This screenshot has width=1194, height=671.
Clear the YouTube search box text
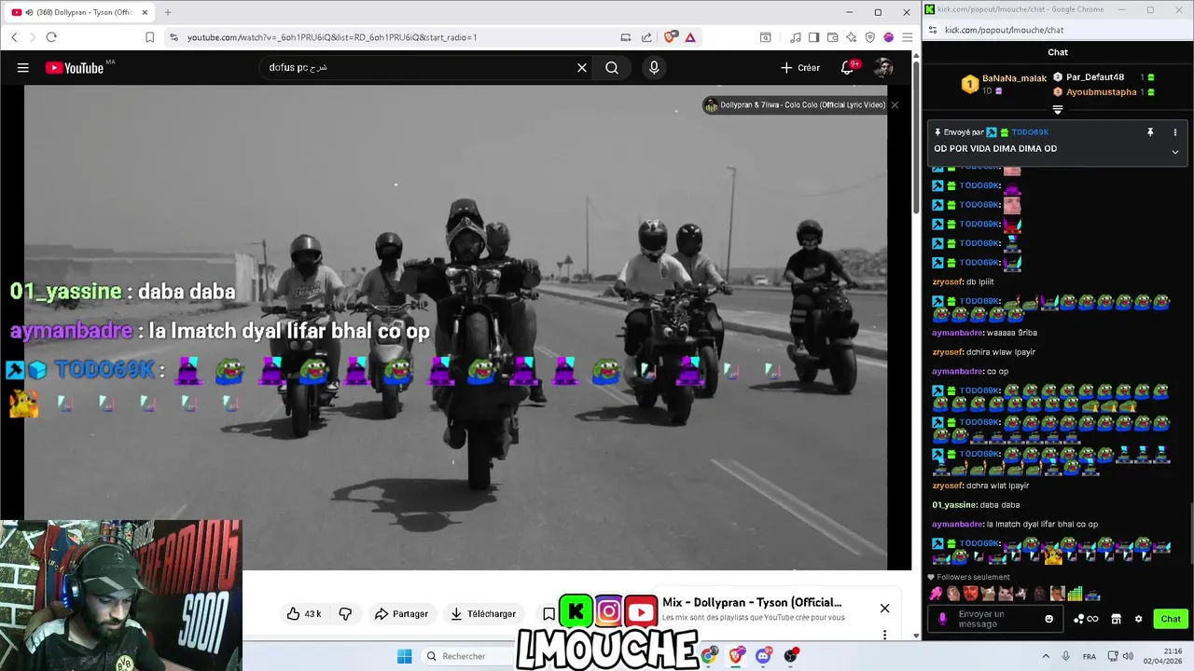582,68
